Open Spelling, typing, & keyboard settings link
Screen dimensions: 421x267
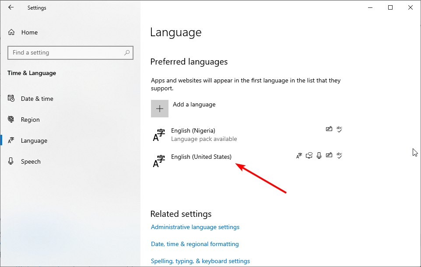coord(200,261)
